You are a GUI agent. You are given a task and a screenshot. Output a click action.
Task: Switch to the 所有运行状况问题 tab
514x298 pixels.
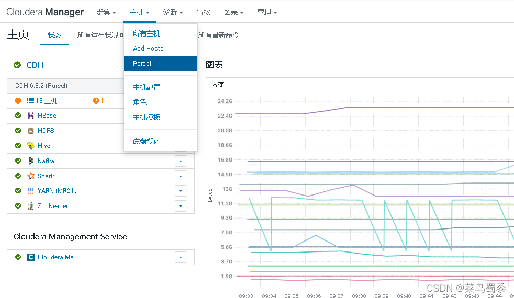point(100,35)
